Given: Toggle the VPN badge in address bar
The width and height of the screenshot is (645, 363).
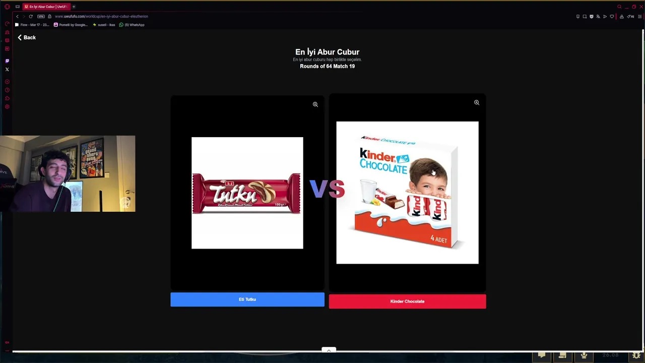Looking at the screenshot, I should (41, 16).
